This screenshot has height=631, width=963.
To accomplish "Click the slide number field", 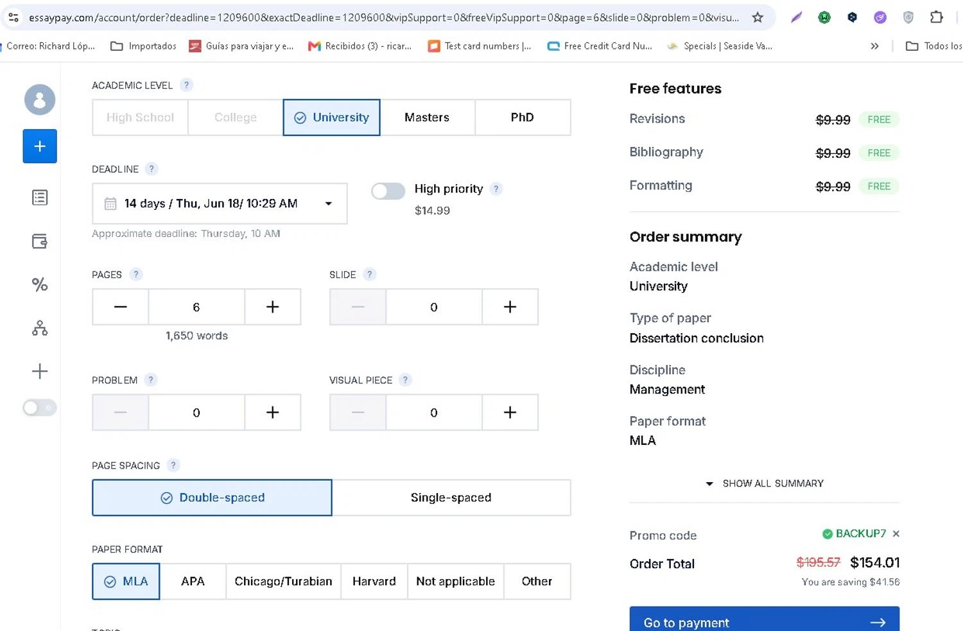I will 434,307.
